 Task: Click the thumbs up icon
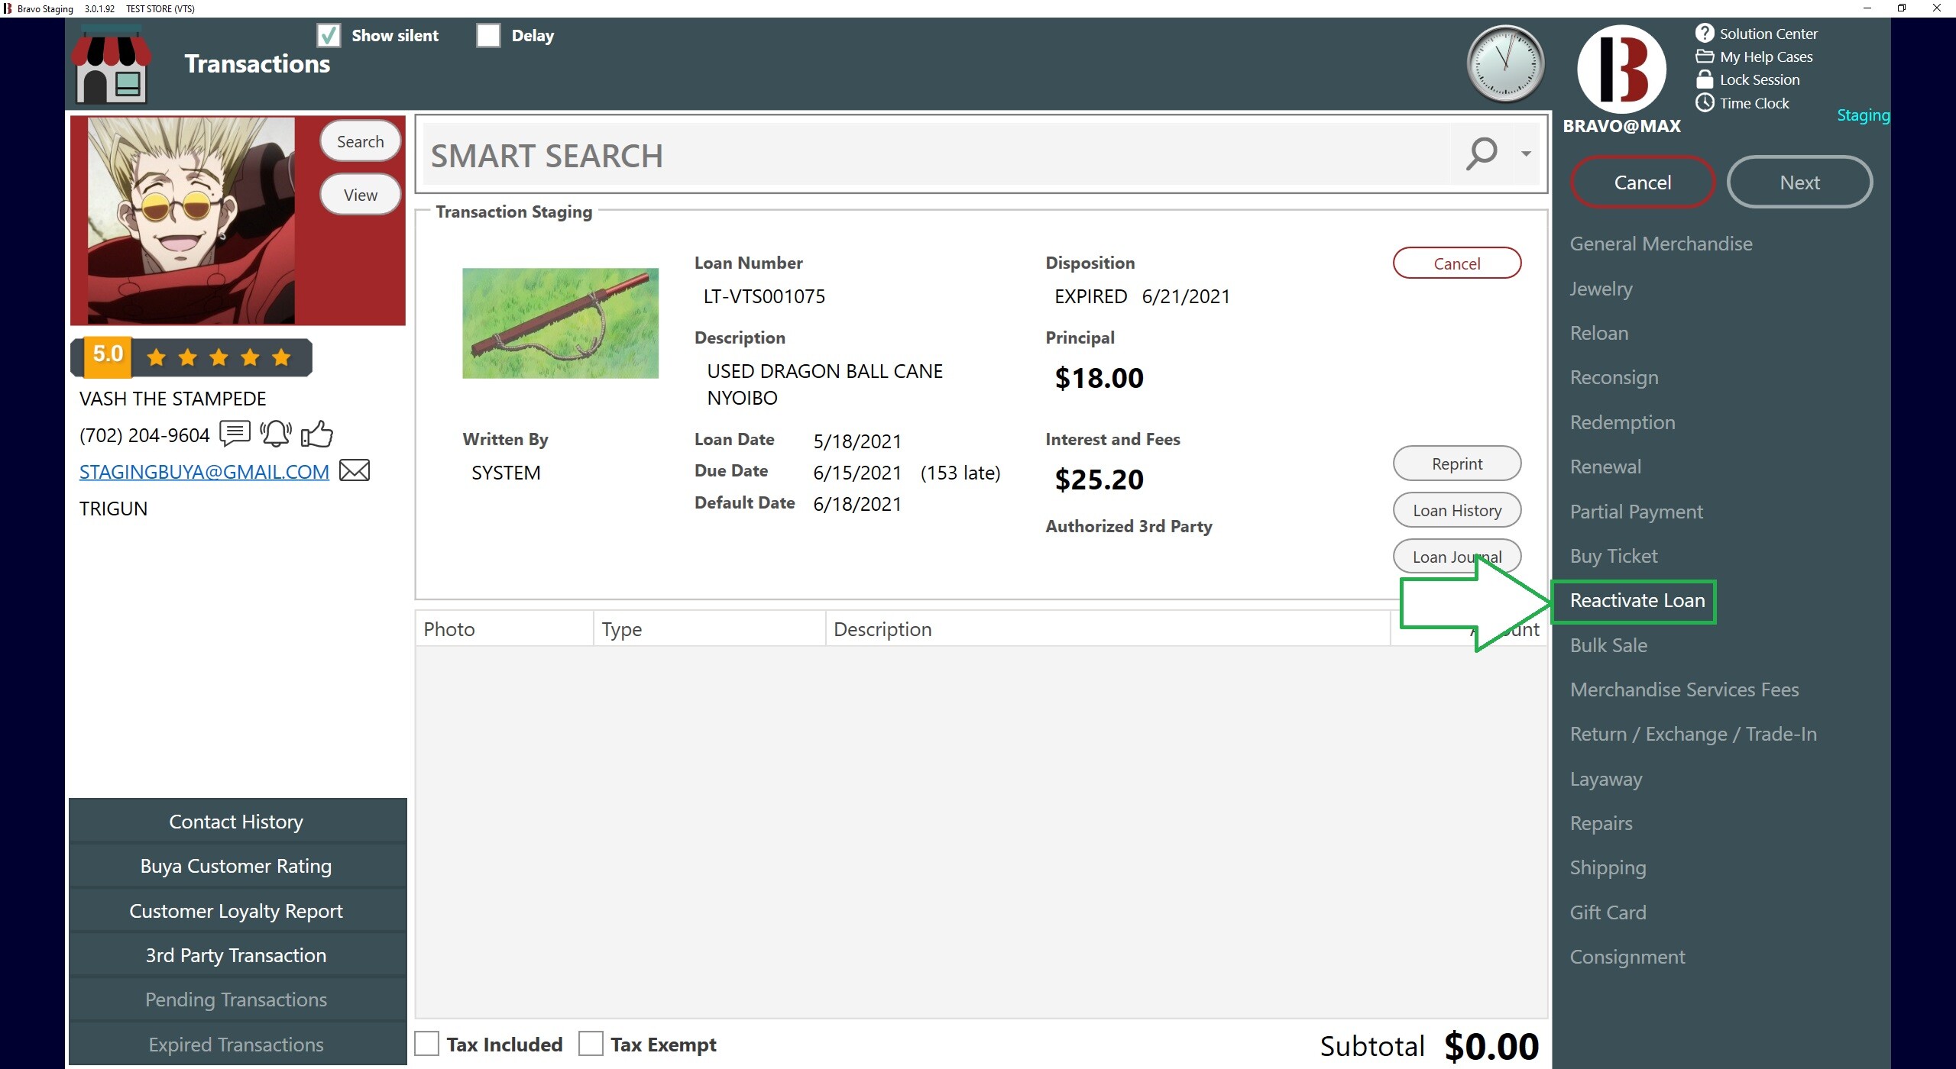[316, 434]
